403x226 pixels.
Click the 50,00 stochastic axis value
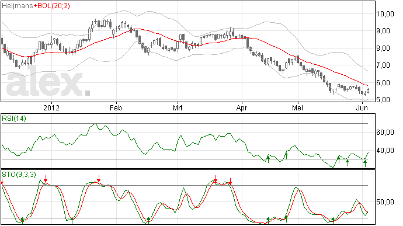click(x=385, y=202)
